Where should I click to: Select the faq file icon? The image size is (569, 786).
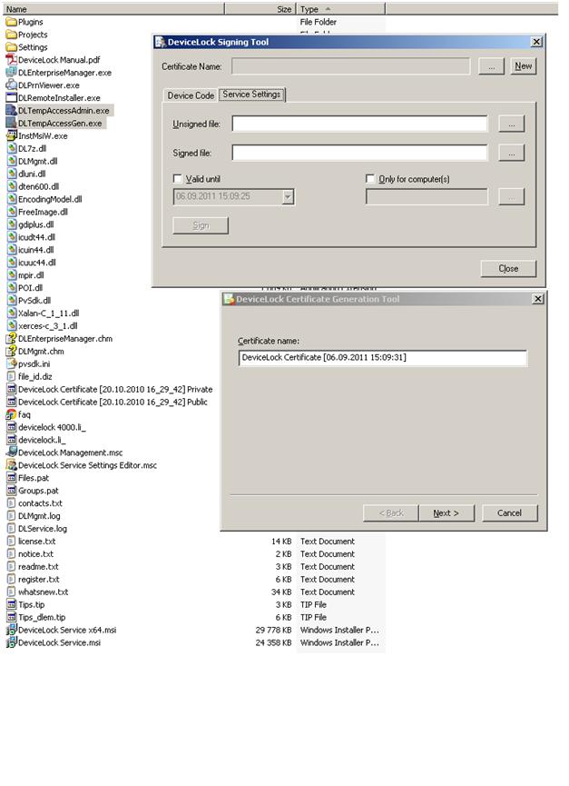11,414
